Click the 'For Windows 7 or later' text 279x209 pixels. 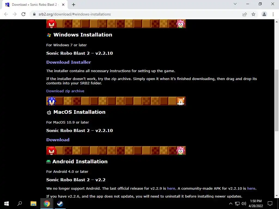coord(66,45)
